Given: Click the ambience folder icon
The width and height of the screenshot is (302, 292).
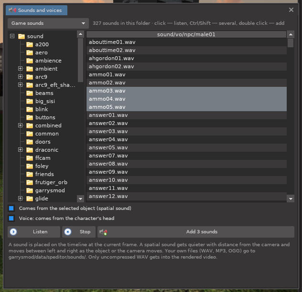Looking at the screenshot, I should tap(30, 61).
